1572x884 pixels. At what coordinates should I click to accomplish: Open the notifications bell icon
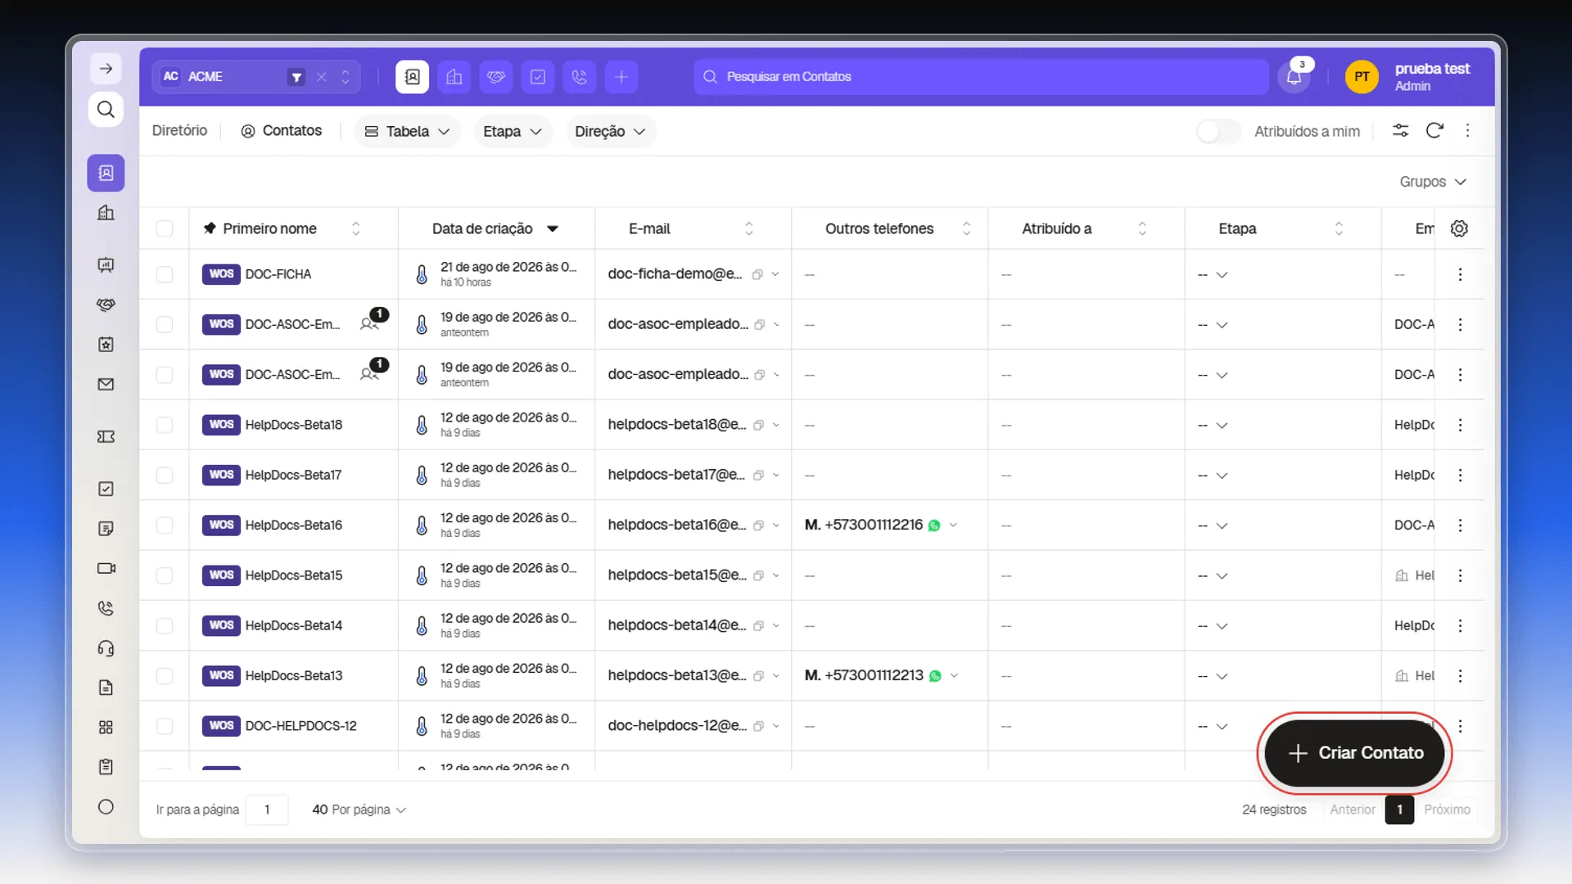1294,77
